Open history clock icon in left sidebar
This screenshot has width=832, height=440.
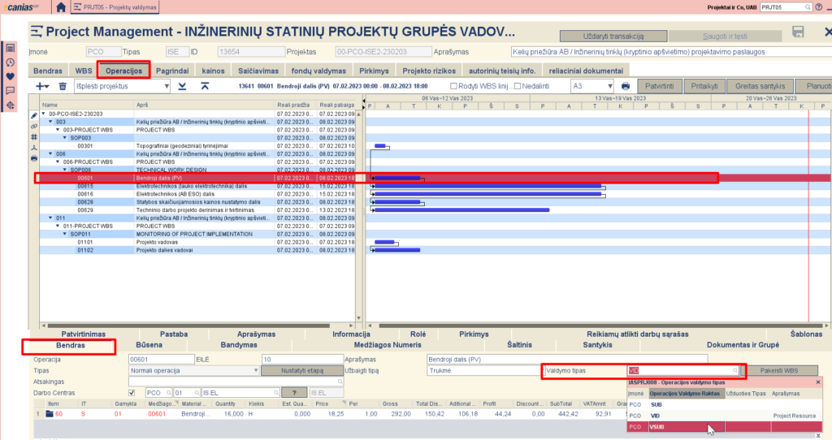[x=11, y=62]
